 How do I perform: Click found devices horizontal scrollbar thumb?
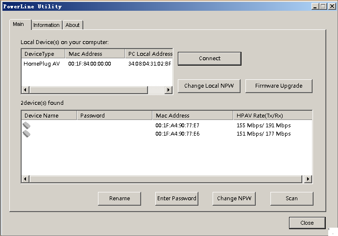point(166,179)
